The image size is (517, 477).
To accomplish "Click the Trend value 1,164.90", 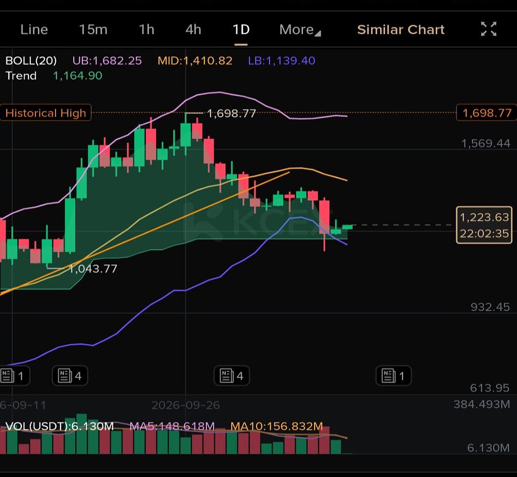I will click(78, 76).
